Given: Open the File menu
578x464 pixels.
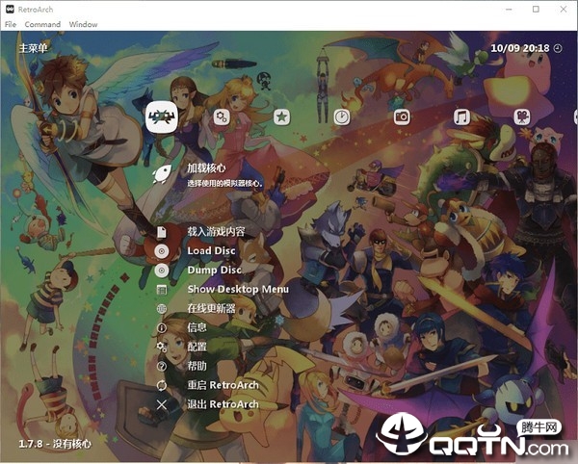Looking at the screenshot, I should [x=11, y=24].
